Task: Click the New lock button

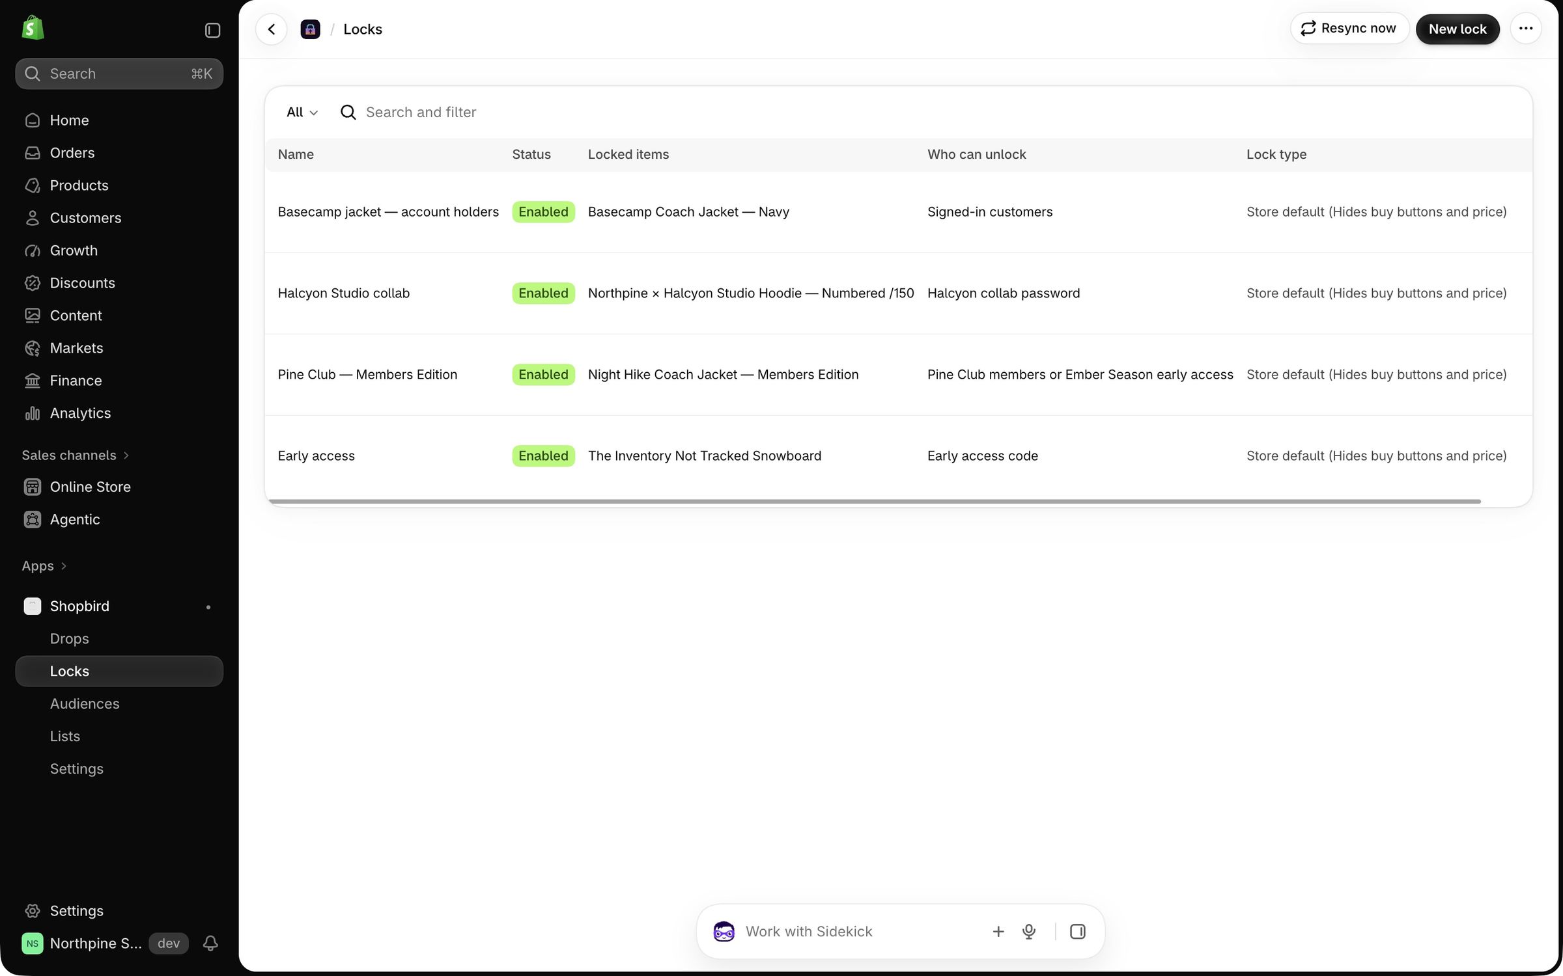Action: pos(1457,29)
